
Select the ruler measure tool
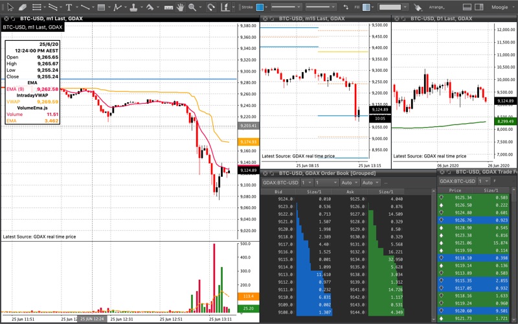click(168, 7)
